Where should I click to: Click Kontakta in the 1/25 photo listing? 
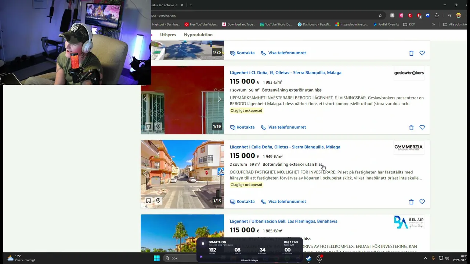tap(242, 53)
